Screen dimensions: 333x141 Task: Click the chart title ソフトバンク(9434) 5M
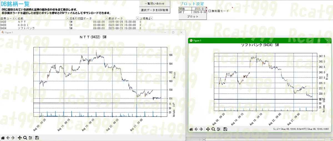click(260, 45)
